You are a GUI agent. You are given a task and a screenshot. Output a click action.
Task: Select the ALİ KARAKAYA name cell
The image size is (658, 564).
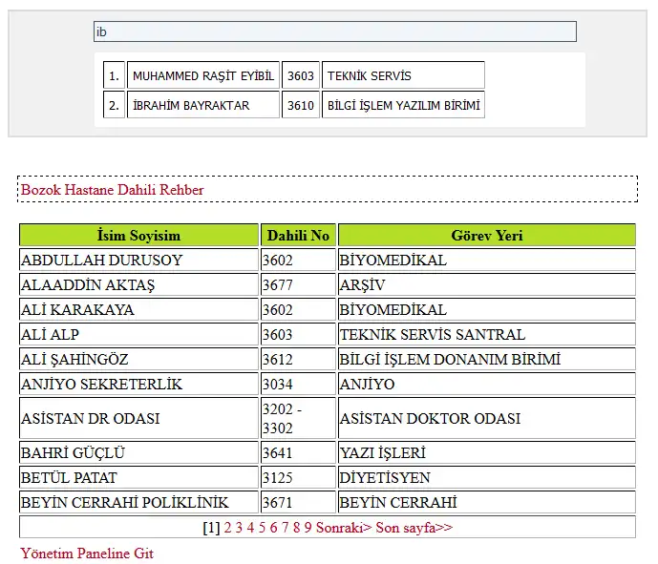click(x=138, y=309)
